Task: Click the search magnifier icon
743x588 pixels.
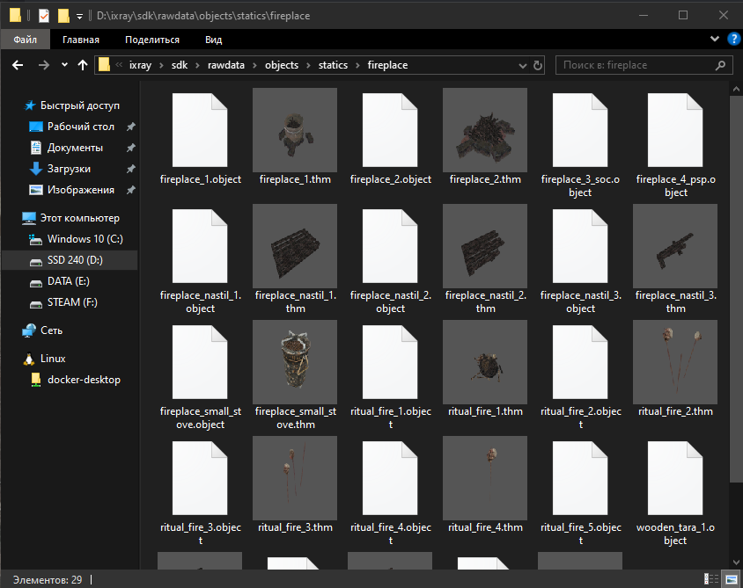Action: point(720,65)
